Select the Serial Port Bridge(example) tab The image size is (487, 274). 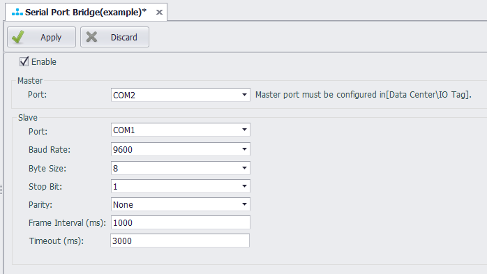point(86,12)
